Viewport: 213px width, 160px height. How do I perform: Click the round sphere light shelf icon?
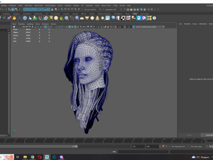coord(92,18)
